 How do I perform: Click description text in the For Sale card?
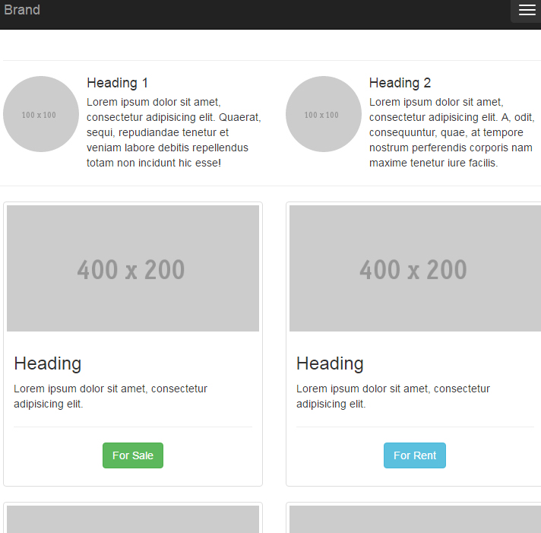(110, 396)
